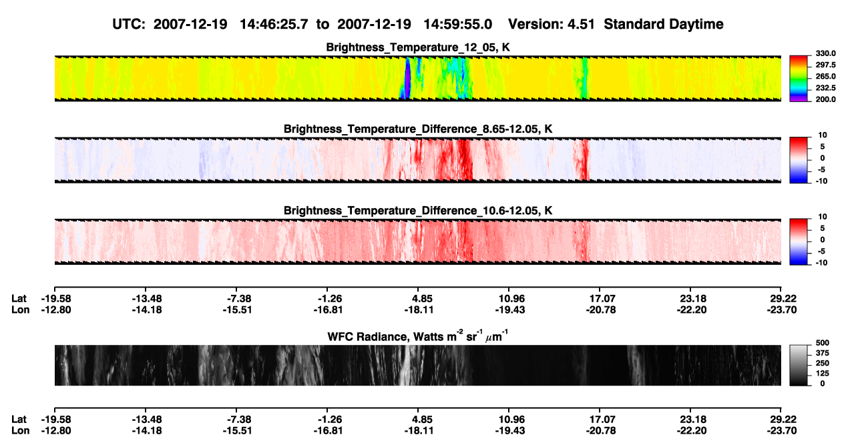Image resolution: width=868 pixels, height=445 pixels.
Task: Click the '10' label on the 8.65-12.05 color bar
Action: (823, 135)
